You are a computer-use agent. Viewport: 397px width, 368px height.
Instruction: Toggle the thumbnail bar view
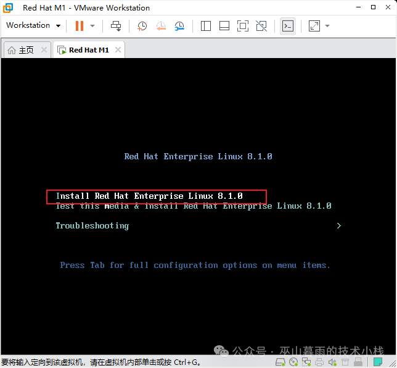(224, 26)
